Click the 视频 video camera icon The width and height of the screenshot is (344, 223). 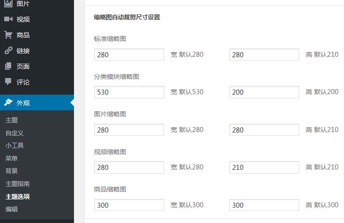point(8,19)
